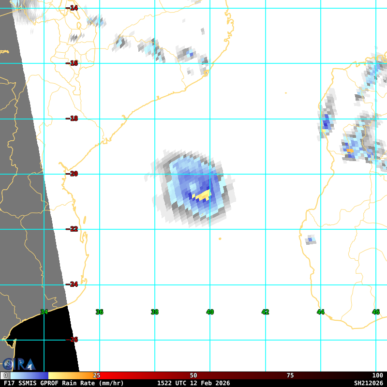This screenshot has height=387, width=387.
Task: Click the CIRA logo in bottom-left corner
Action: coord(18,364)
